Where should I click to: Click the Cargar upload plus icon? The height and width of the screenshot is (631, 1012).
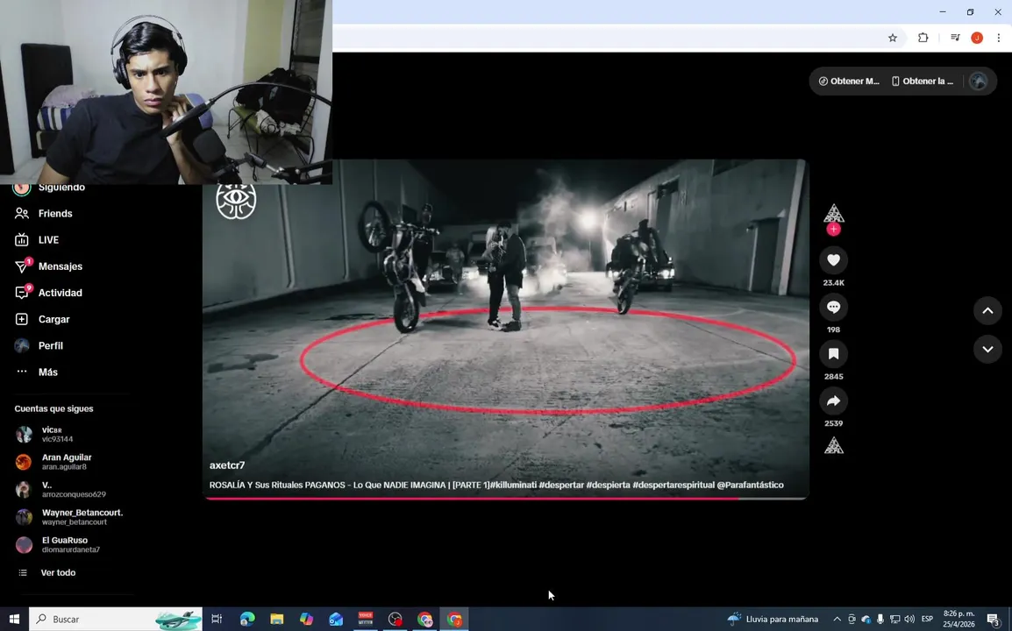click(x=21, y=319)
